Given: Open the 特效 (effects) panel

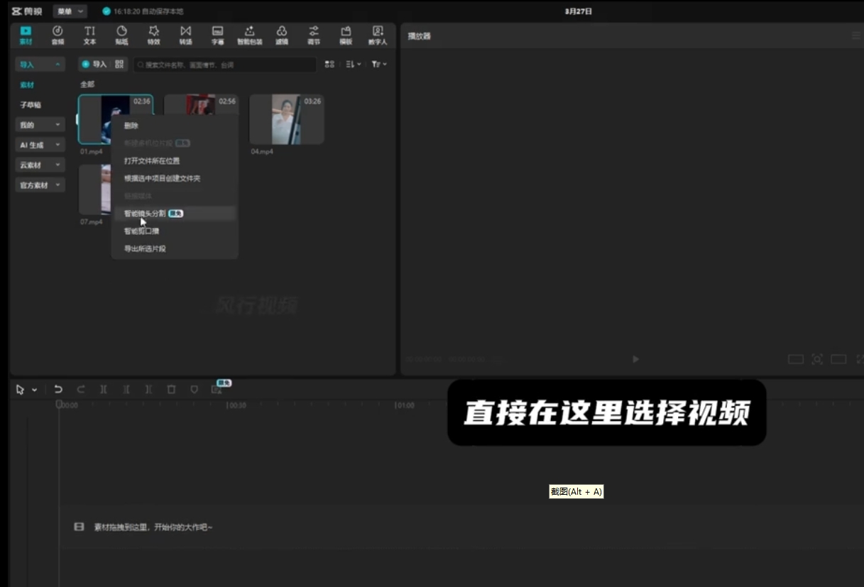Looking at the screenshot, I should 153,35.
